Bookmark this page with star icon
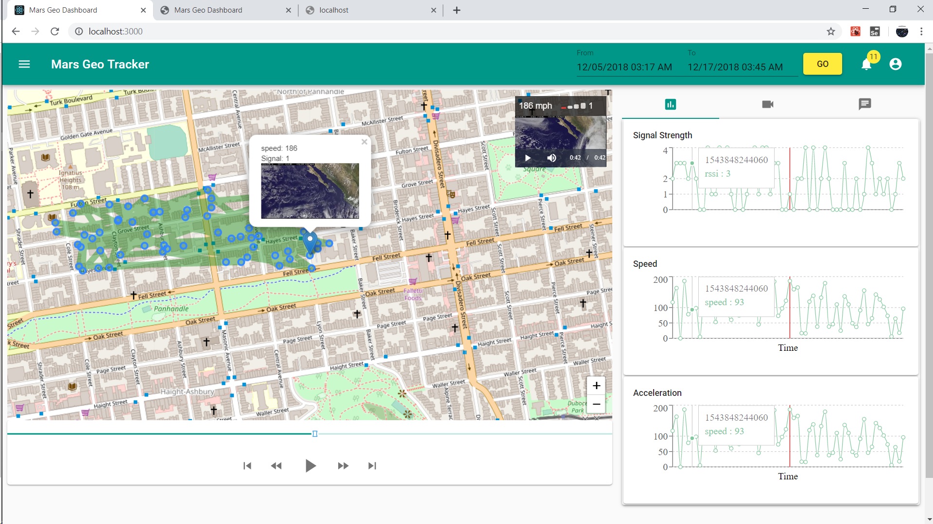Viewport: 933px width, 524px height. click(831, 32)
